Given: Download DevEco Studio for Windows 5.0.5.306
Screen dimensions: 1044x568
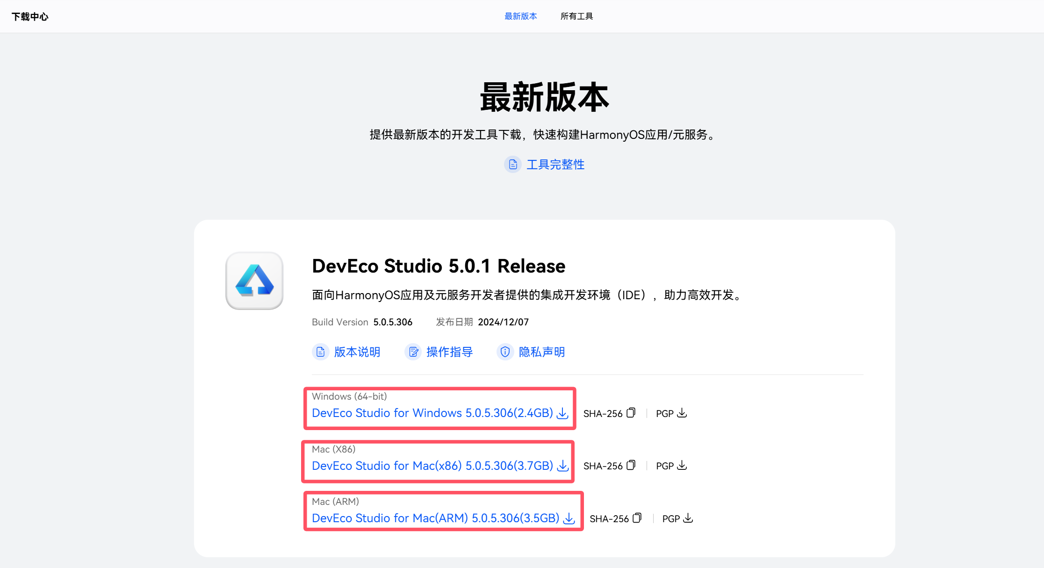Looking at the screenshot, I should [432, 413].
